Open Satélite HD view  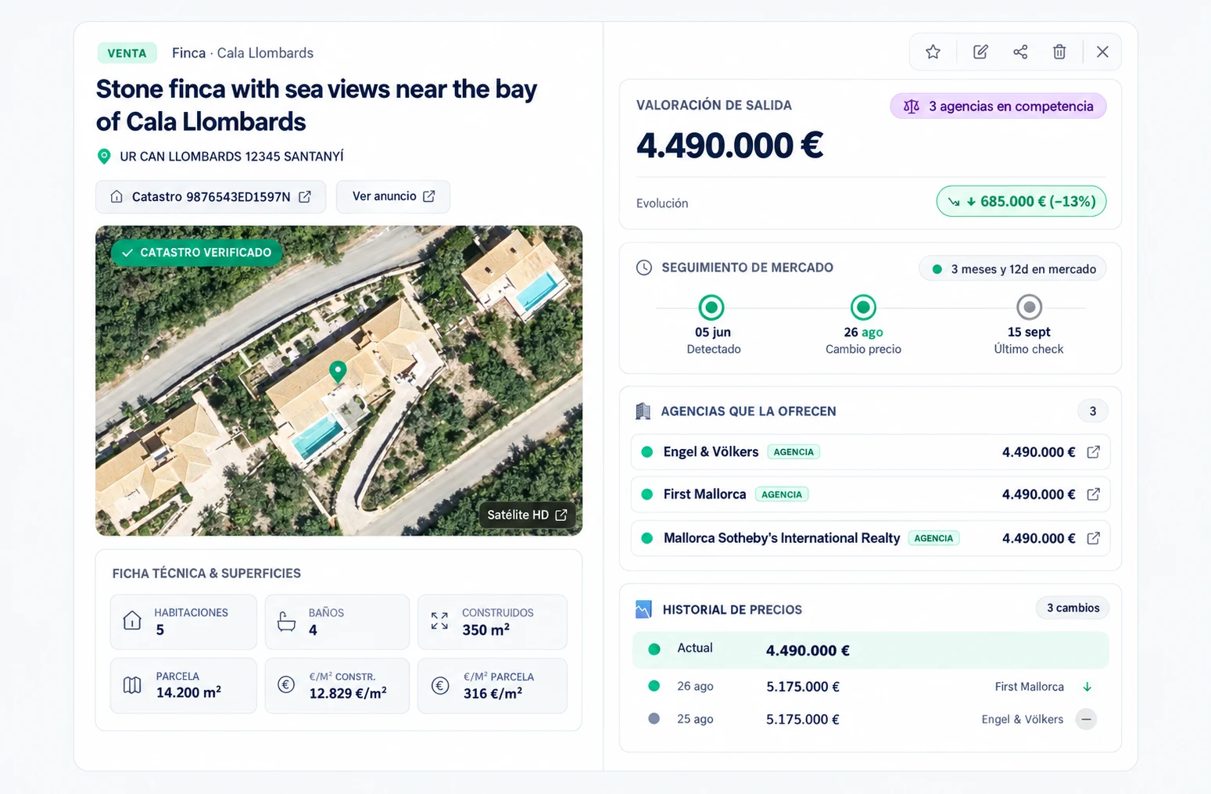(x=527, y=515)
